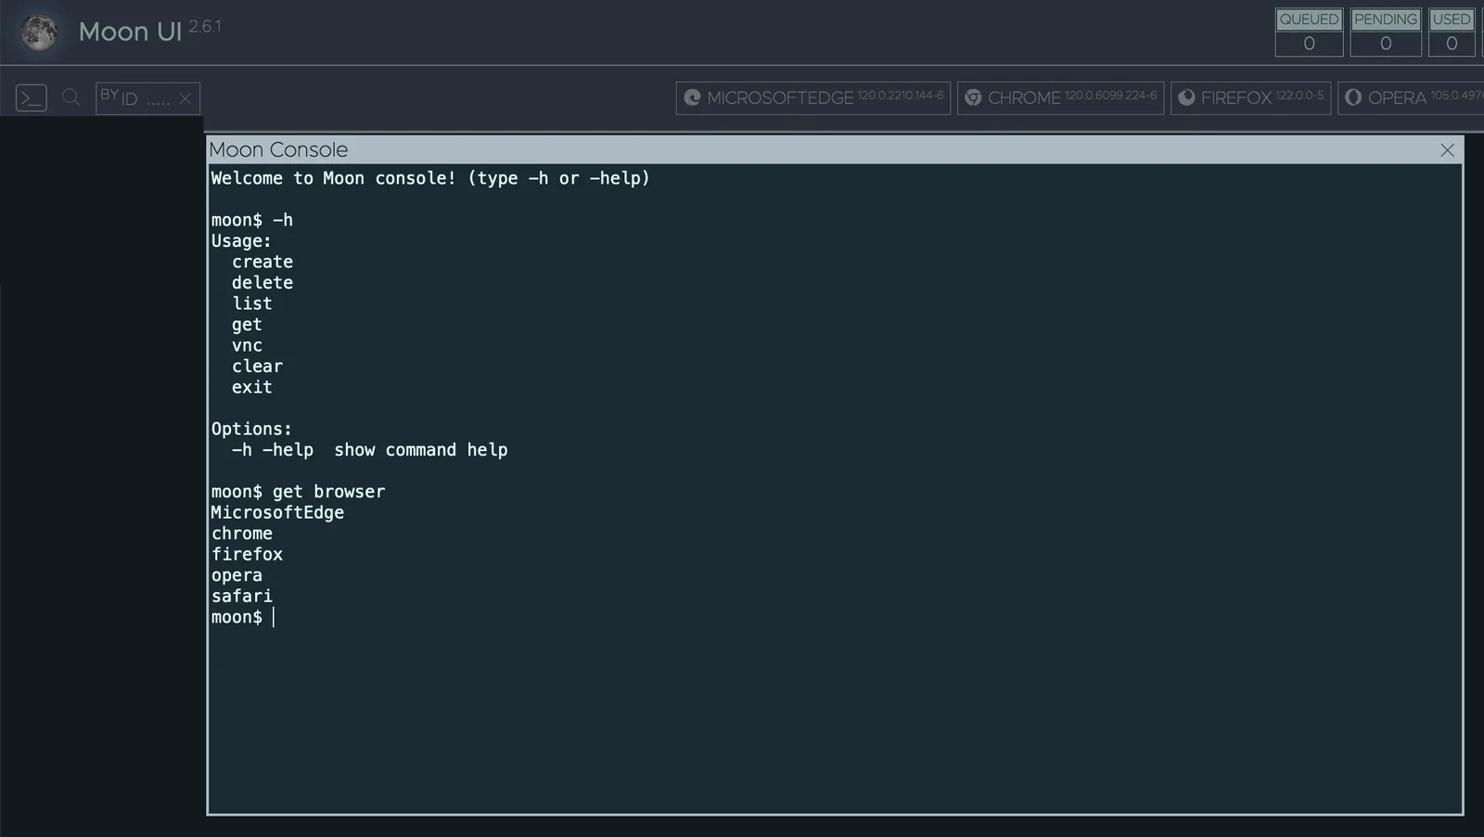Screen dimensions: 1484x837
Task: Click the Moon Console title bar
Action: click(835, 150)
